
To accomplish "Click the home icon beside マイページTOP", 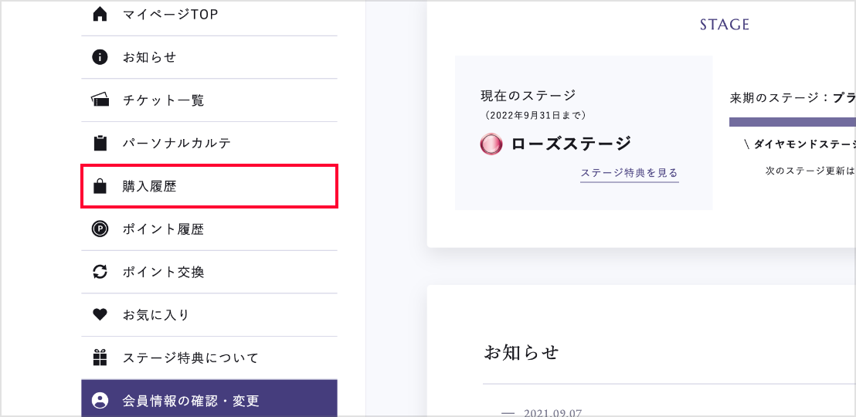I will 100,14.
